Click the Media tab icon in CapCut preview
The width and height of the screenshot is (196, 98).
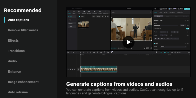pos(69,12)
